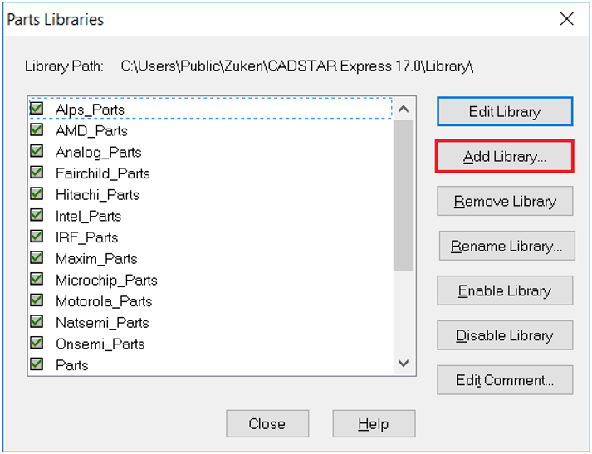
Task: Click the library list scrollbar thumb
Action: 404,195
